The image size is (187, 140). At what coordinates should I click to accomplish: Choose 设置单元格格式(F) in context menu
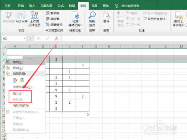coord(25,112)
